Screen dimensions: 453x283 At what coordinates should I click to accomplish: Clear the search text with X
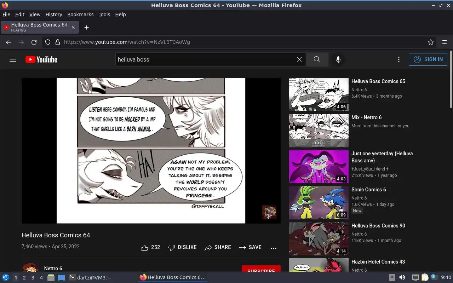tap(299, 59)
